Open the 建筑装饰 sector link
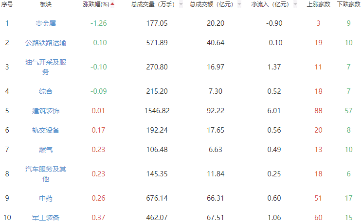This screenshot has height=223, width=362. (46, 111)
